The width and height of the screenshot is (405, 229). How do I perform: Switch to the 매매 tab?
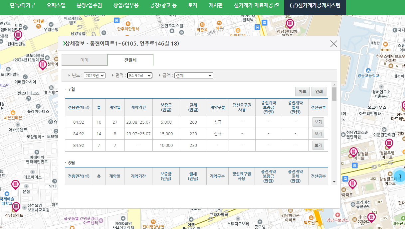85,60
